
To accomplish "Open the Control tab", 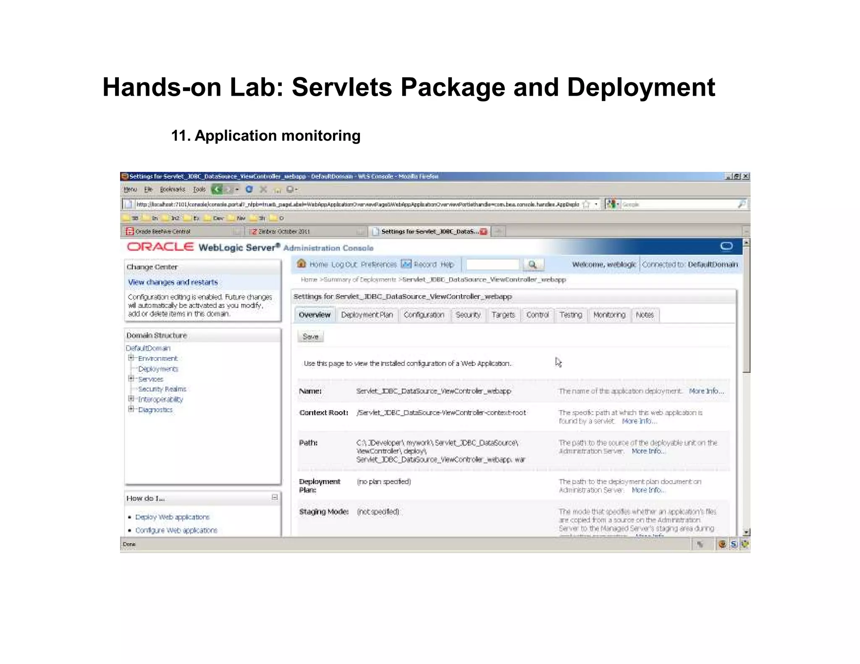I will pos(537,315).
